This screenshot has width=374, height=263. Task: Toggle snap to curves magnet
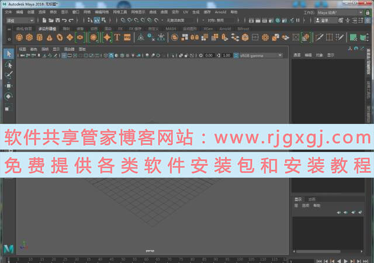coord(130,20)
